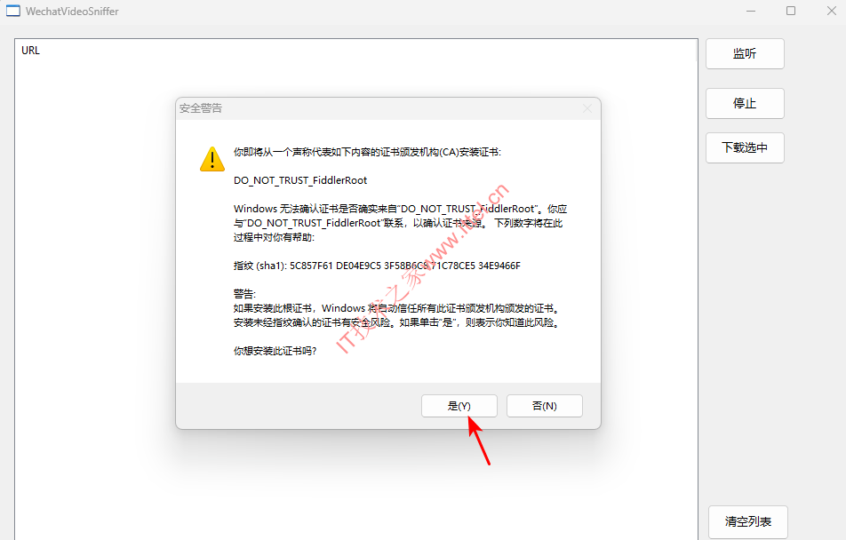Decline certificate install with 否(N)

pyautogui.click(x=545, y=406)
